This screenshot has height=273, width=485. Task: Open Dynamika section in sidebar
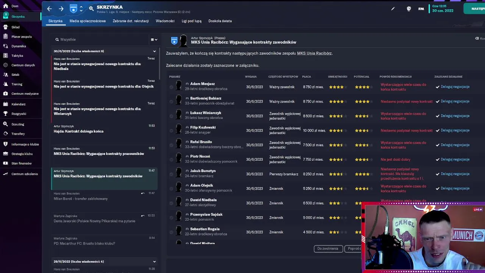click(x=19, y=46)
